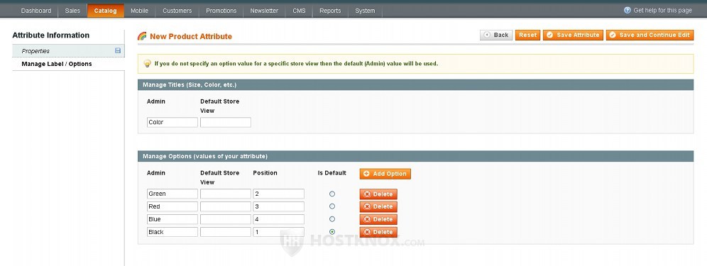This screenshot has height=266, width=707.
Task: Open the System menu
Action: pyautogui.click(x=365, y=11)
